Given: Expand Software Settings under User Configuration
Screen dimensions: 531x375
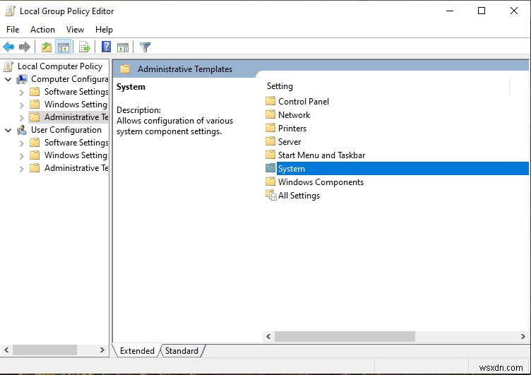Looking at the screenshot, I should click(22, 143).
